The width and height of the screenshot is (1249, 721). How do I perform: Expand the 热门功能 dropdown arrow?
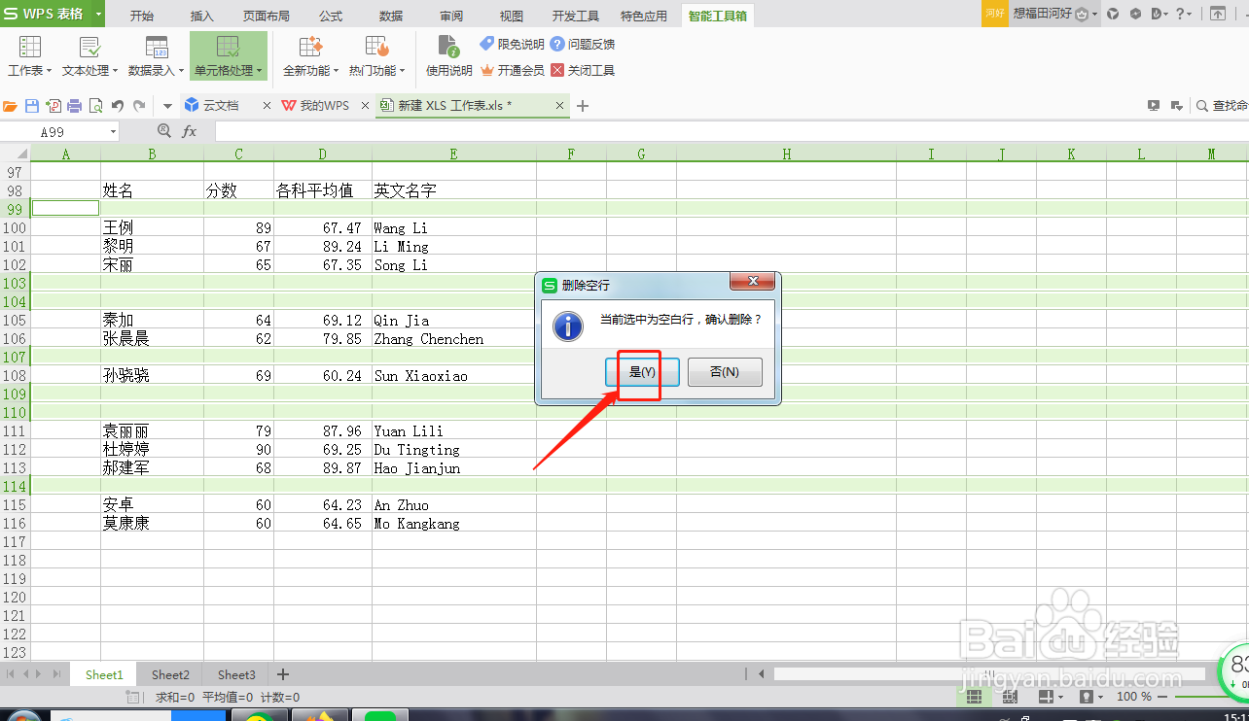point(402,71)
